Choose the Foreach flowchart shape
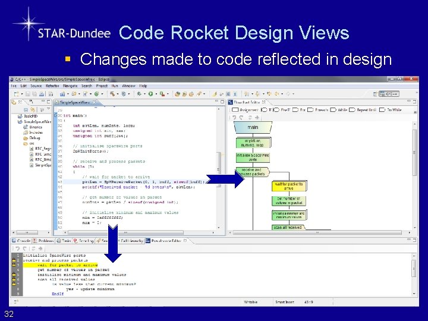The image size is (428, 321). click(x=317, y=110)
